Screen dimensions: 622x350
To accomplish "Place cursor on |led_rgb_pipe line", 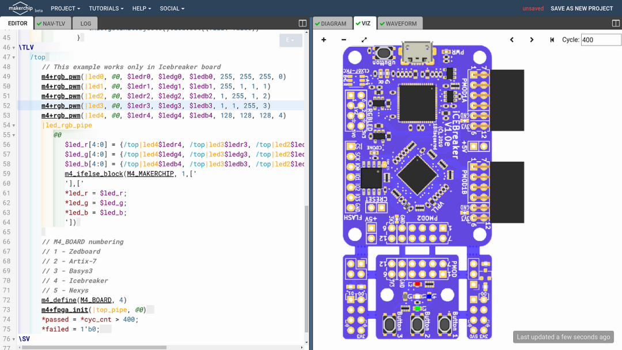I will [x=67, y=125].
